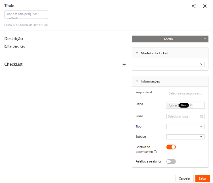Click the calendar icon in Prazo field

click(201, 116)
